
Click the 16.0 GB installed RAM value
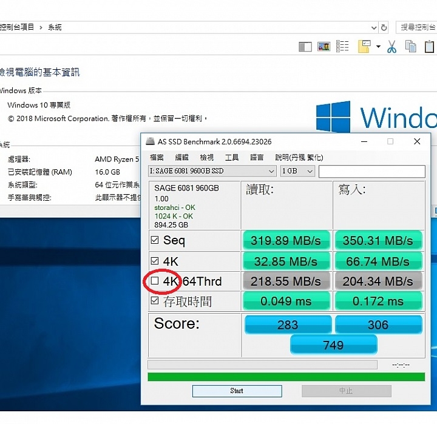tap(107, 172)
